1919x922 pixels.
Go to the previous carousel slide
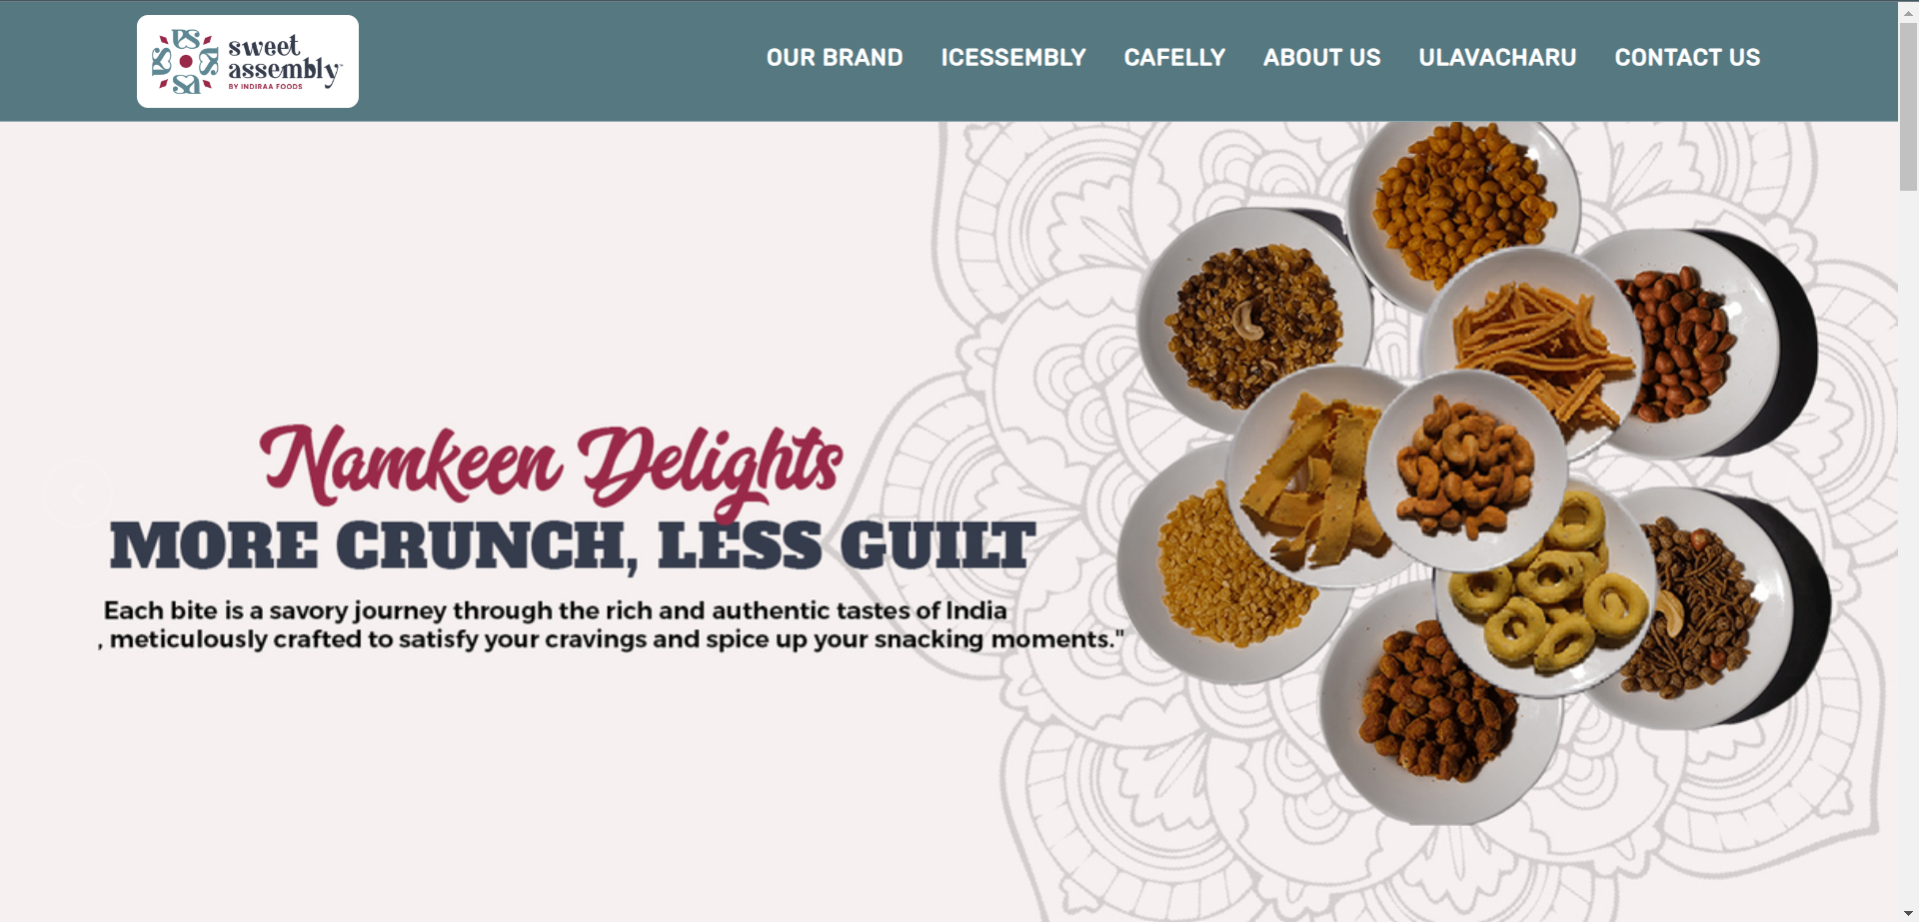pos(77,492)
